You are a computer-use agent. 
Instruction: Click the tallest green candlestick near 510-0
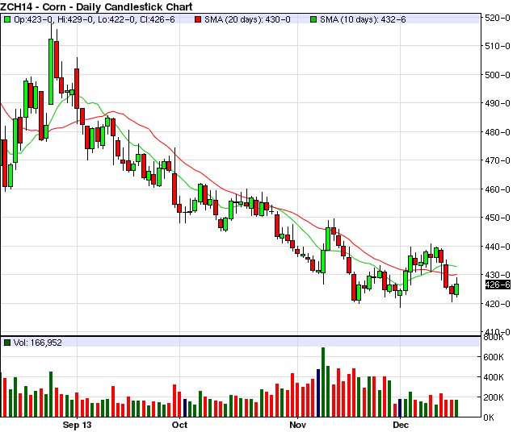click(x=51, y=72)
